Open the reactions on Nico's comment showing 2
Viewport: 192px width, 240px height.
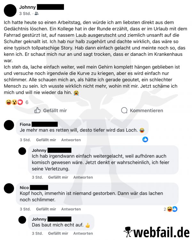pos(171,209)
